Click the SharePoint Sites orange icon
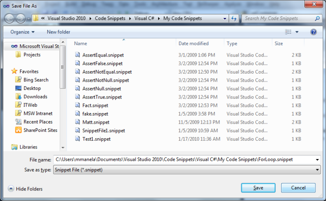Image resolution: width=326 pixels, height=201 pixels. pyautogui.click(x=18, y=130)
